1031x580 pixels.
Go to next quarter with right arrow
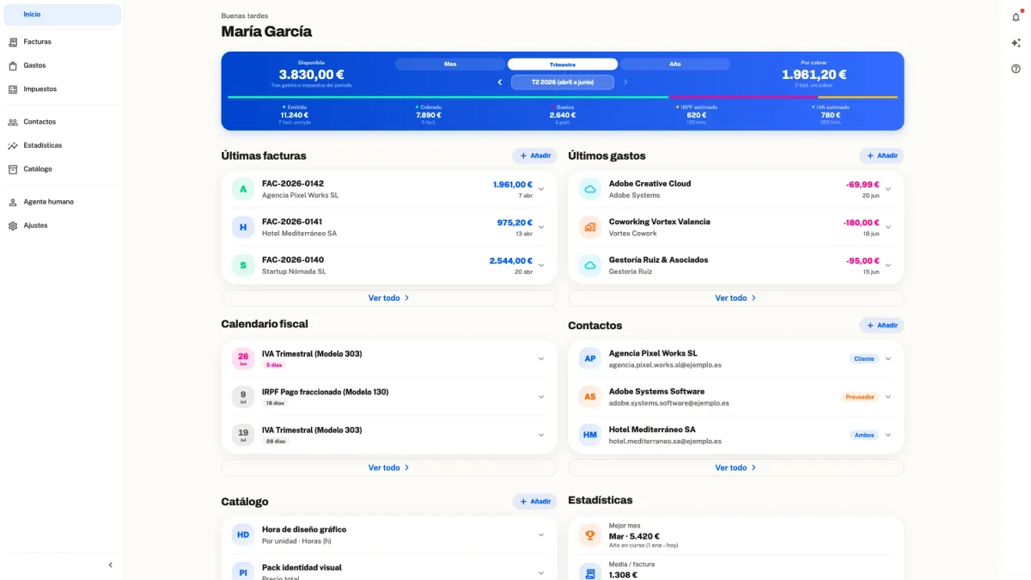625,82
